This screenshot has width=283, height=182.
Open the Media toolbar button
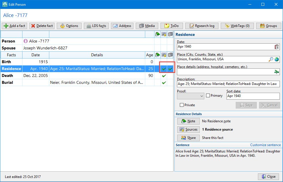(147, 26)
